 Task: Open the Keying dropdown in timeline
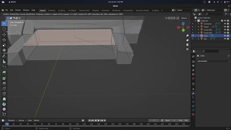click(22, 120)
